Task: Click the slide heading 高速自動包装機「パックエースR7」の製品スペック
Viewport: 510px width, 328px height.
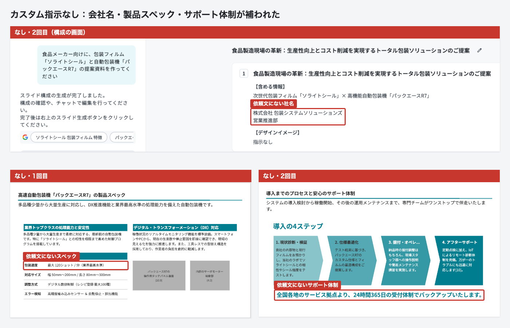Action: tap(72, 195)
